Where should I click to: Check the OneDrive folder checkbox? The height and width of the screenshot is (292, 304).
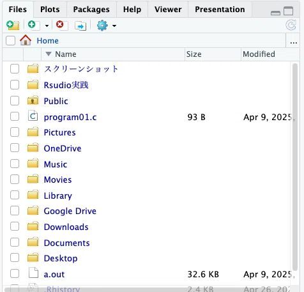15,148
